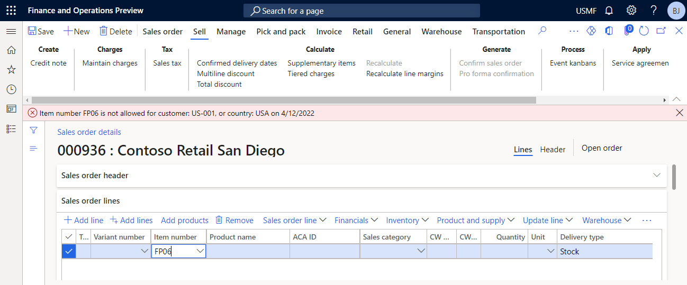Screen dimensions: 687x285
Task: Switch to the Invoice tab
Action: (x=329, y=32)
